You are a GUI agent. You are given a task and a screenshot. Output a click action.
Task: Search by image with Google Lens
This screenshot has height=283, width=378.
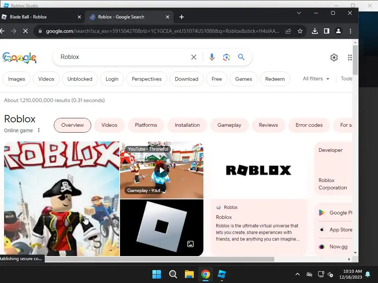(x=226, y=57)
